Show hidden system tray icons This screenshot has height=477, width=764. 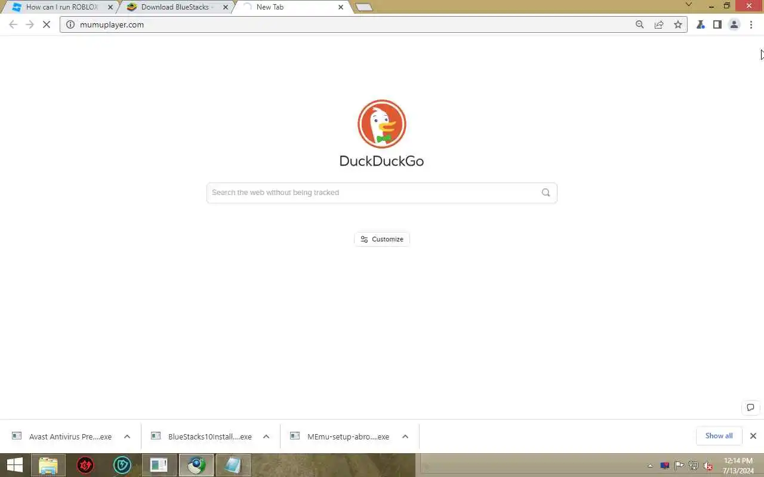pos(650,466)
